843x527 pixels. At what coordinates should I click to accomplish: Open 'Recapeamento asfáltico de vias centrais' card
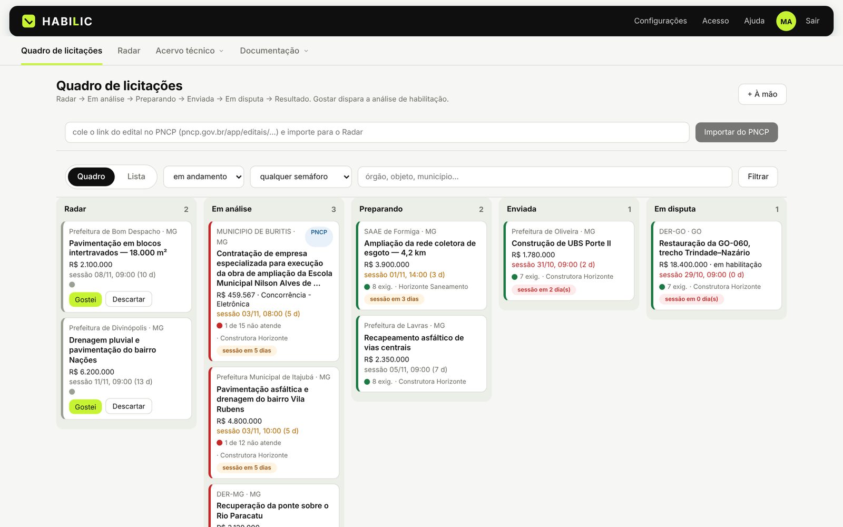pyautogui.click(x=421, y=354)
